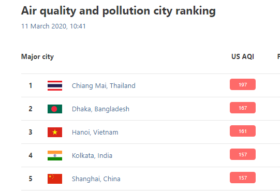Click the Thailand flag icon
This screenshot has height=191, width=280.
55,85
